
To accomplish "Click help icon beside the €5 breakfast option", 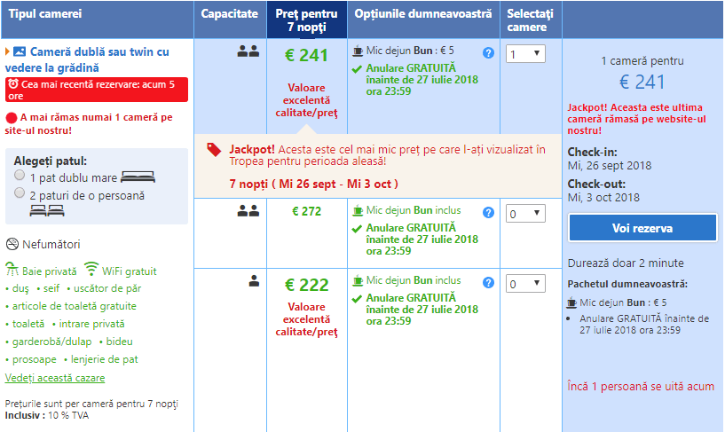I will (488, 53).
